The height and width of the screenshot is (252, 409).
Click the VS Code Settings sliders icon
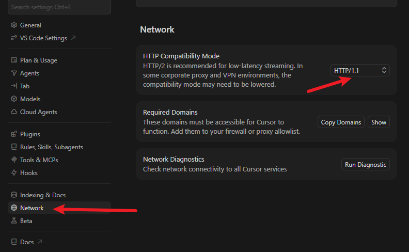[x=14, y=38]
